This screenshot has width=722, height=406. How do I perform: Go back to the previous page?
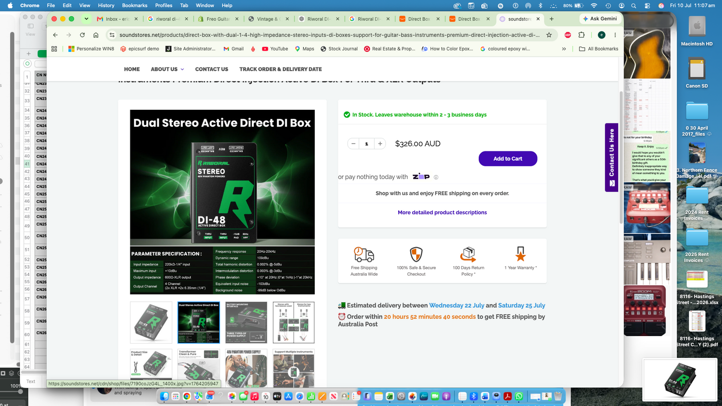55,35
